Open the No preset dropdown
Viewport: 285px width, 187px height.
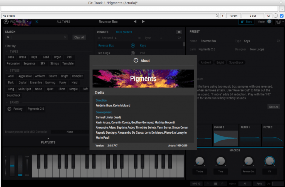coord(110,16)
